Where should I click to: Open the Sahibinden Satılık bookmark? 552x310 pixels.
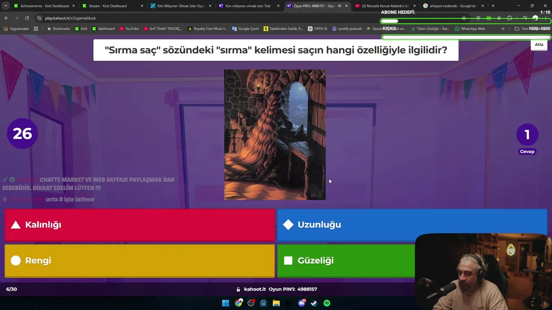pyautogui.click(x=283, y=29)
